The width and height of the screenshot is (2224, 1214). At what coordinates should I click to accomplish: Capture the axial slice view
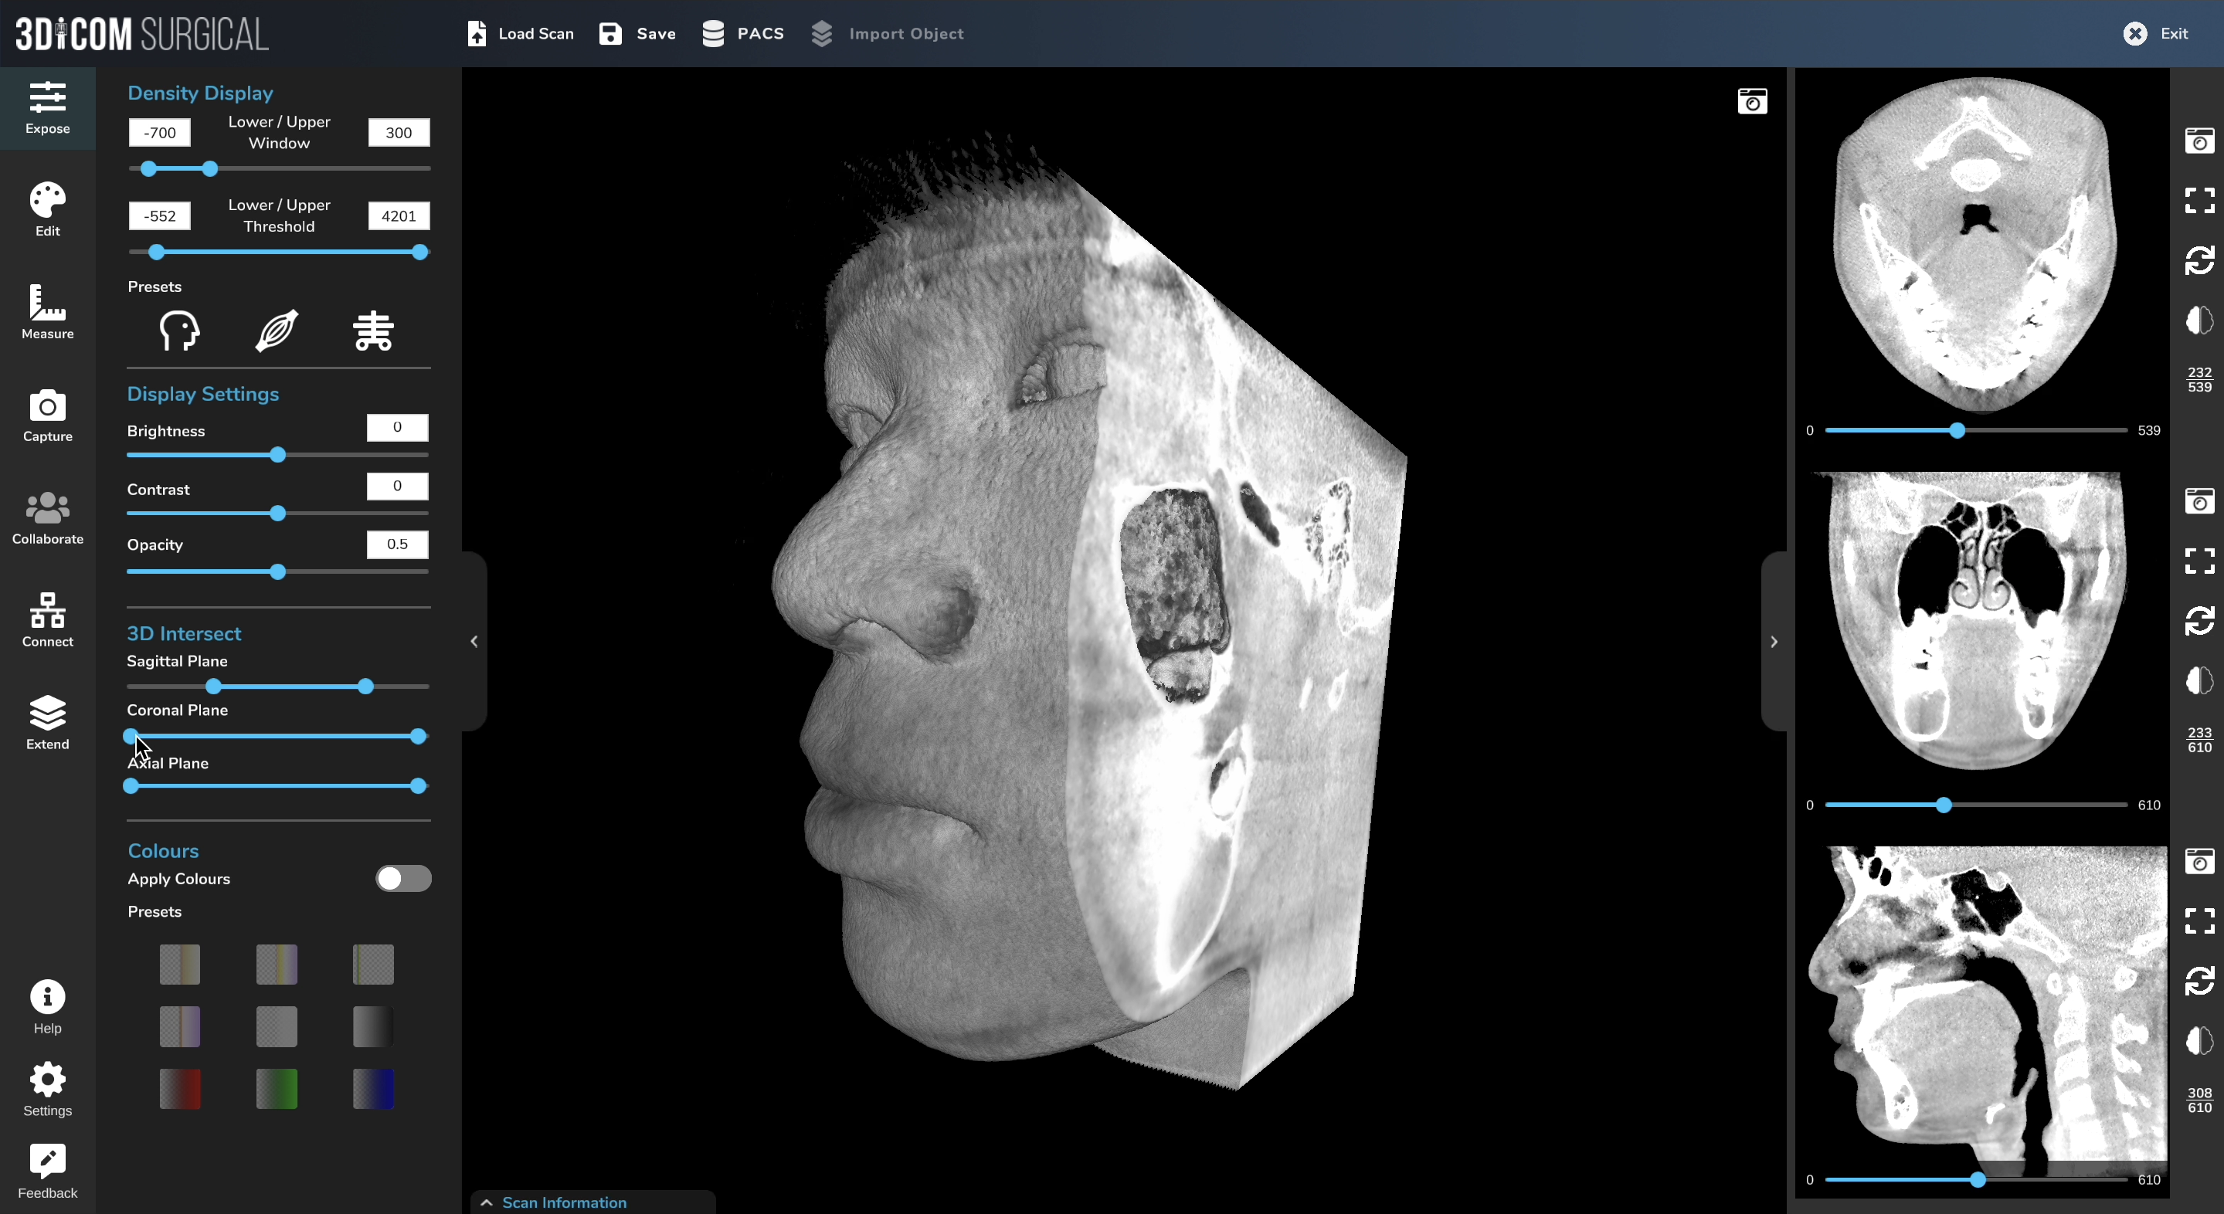[2200, 141]
